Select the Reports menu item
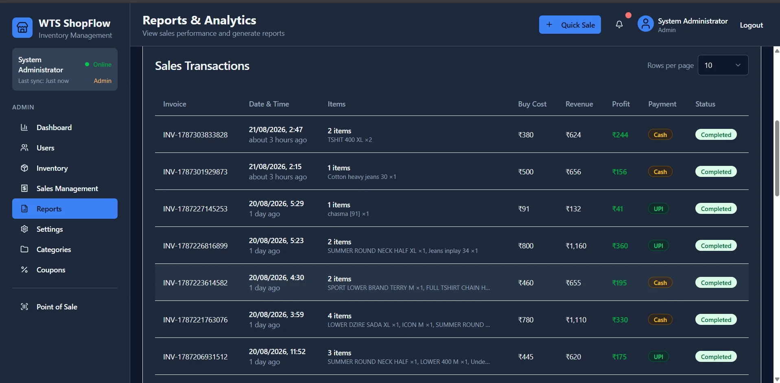Screen dimensions: 780x383 click(x=65, y=209)
